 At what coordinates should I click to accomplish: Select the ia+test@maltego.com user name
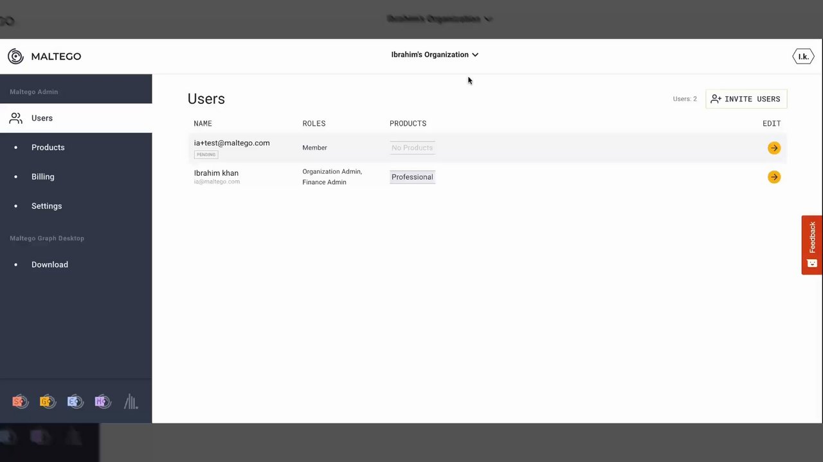pyautogui.click(x=232, y=143)
